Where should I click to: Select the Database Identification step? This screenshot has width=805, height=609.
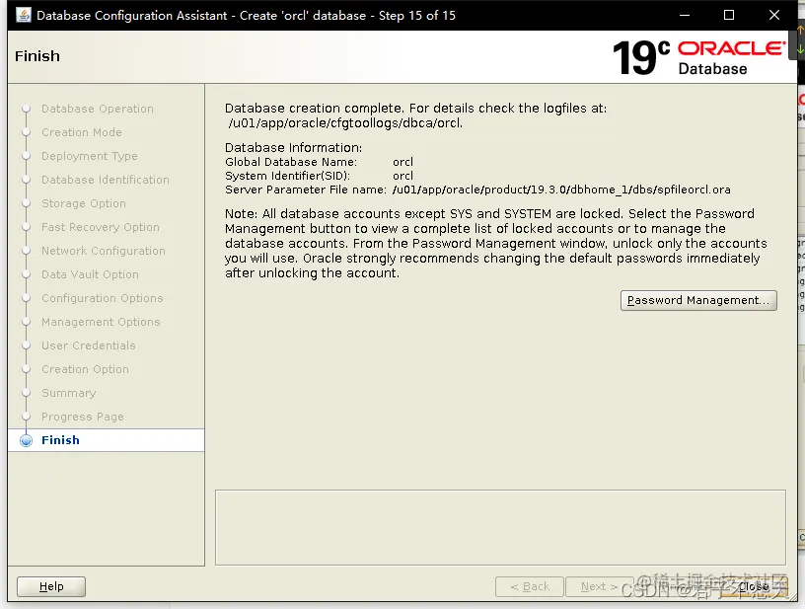click(x=106, y=180)
